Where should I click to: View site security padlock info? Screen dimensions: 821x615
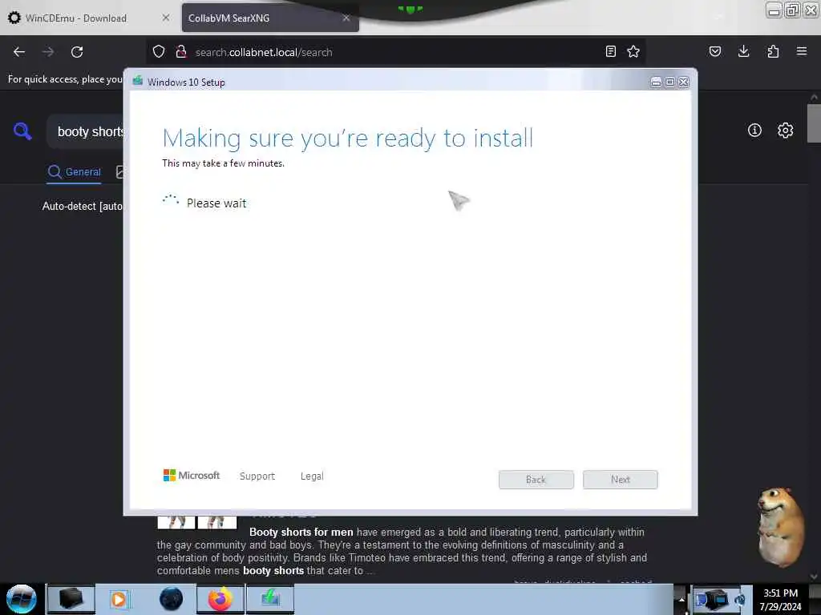(181, 52)
